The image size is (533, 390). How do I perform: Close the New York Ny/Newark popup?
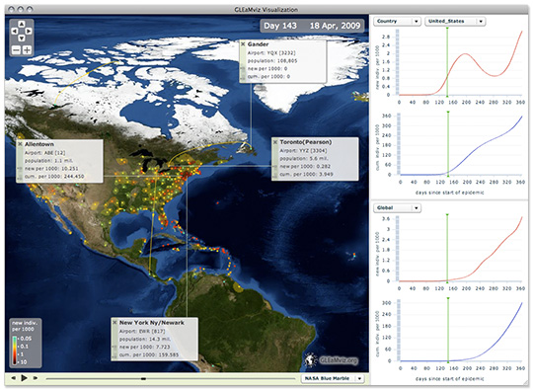click(114, 322)
